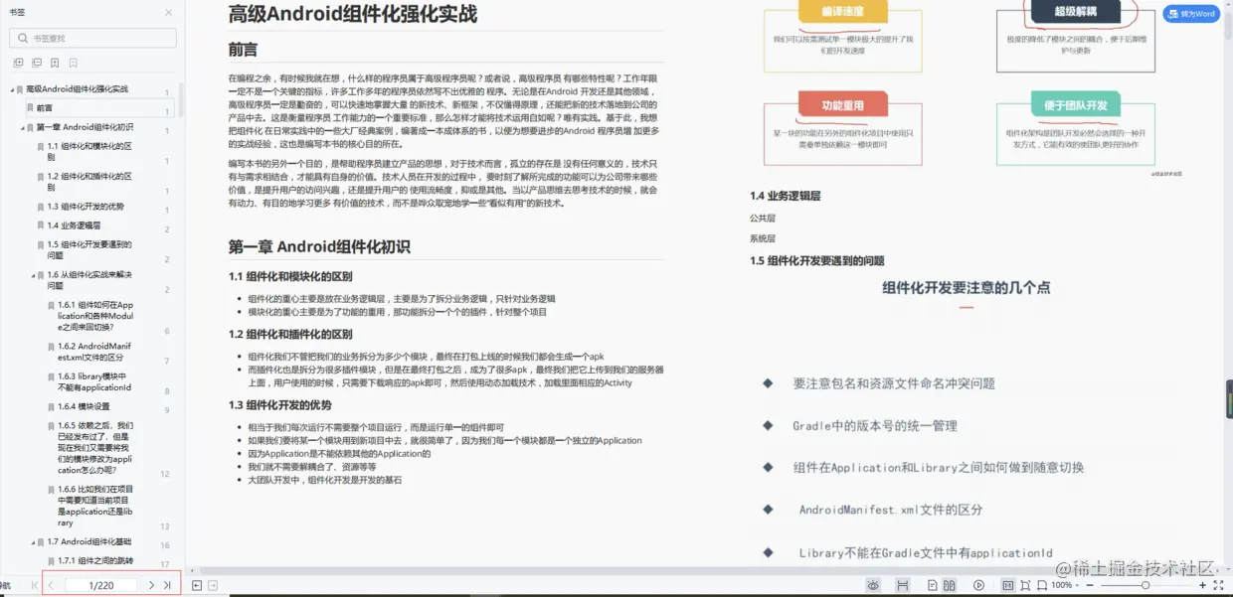Go to the previous page arrow
Screen dimensions: 1233x597
[51, 585]
